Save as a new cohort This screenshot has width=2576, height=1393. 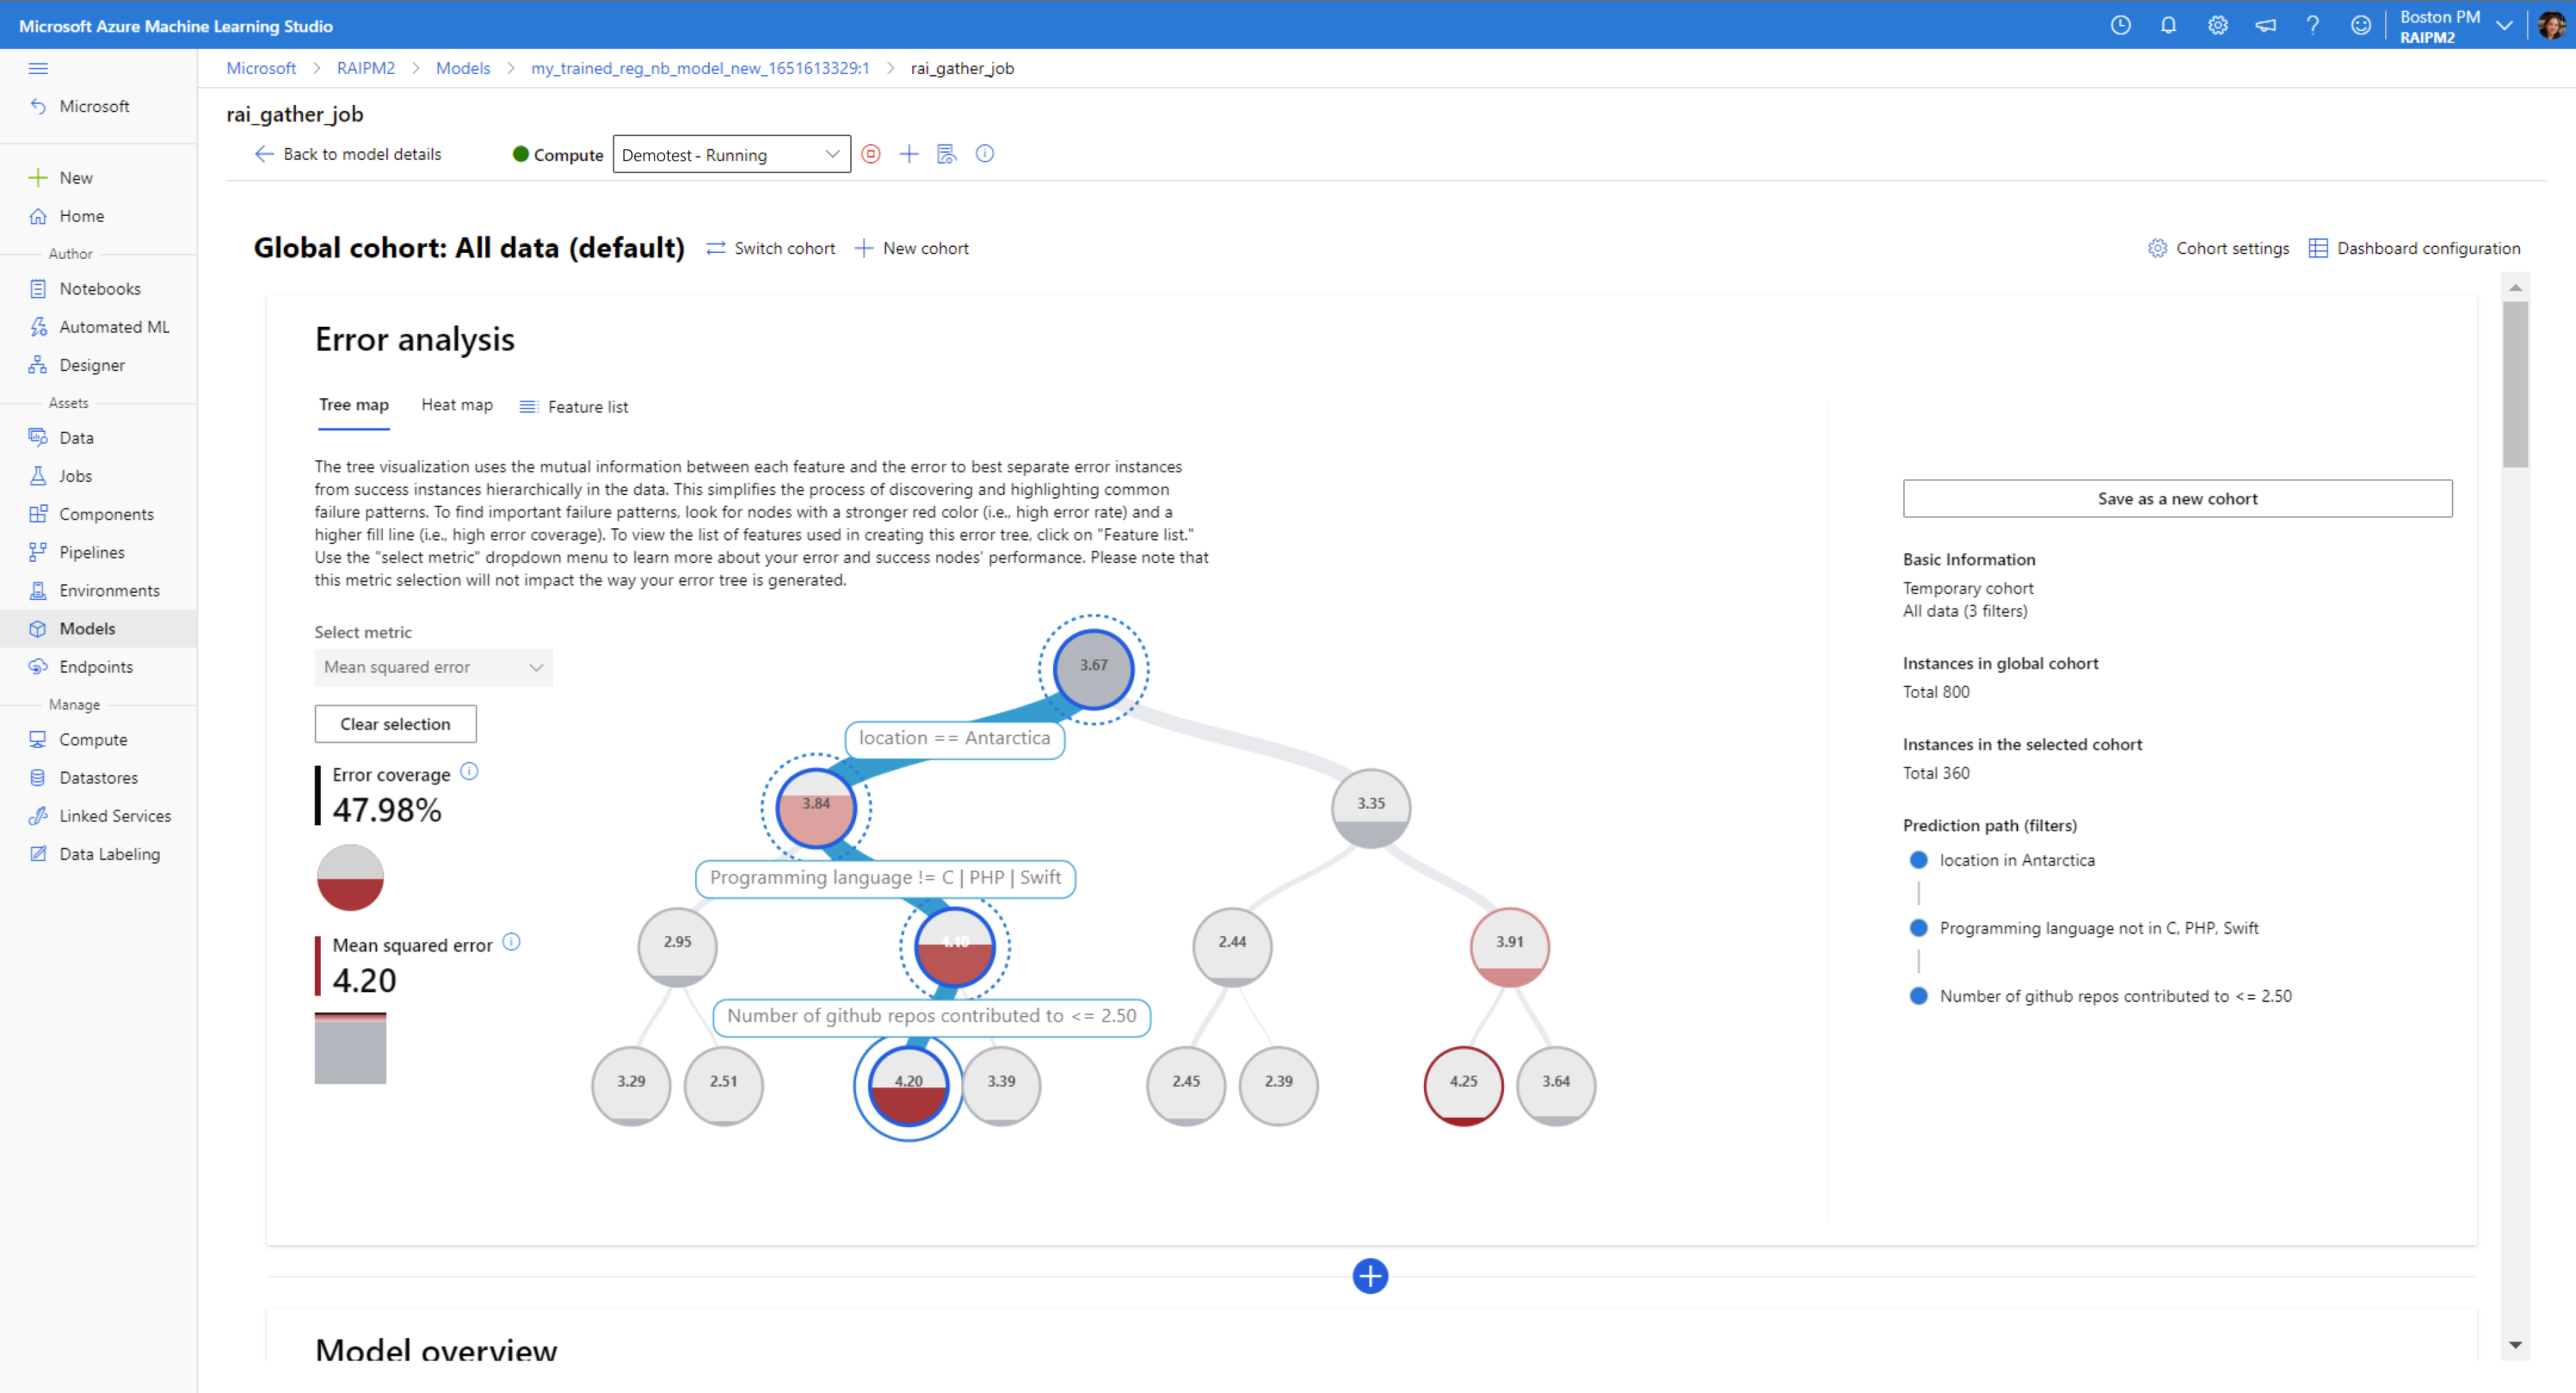tap(2177, 498)
